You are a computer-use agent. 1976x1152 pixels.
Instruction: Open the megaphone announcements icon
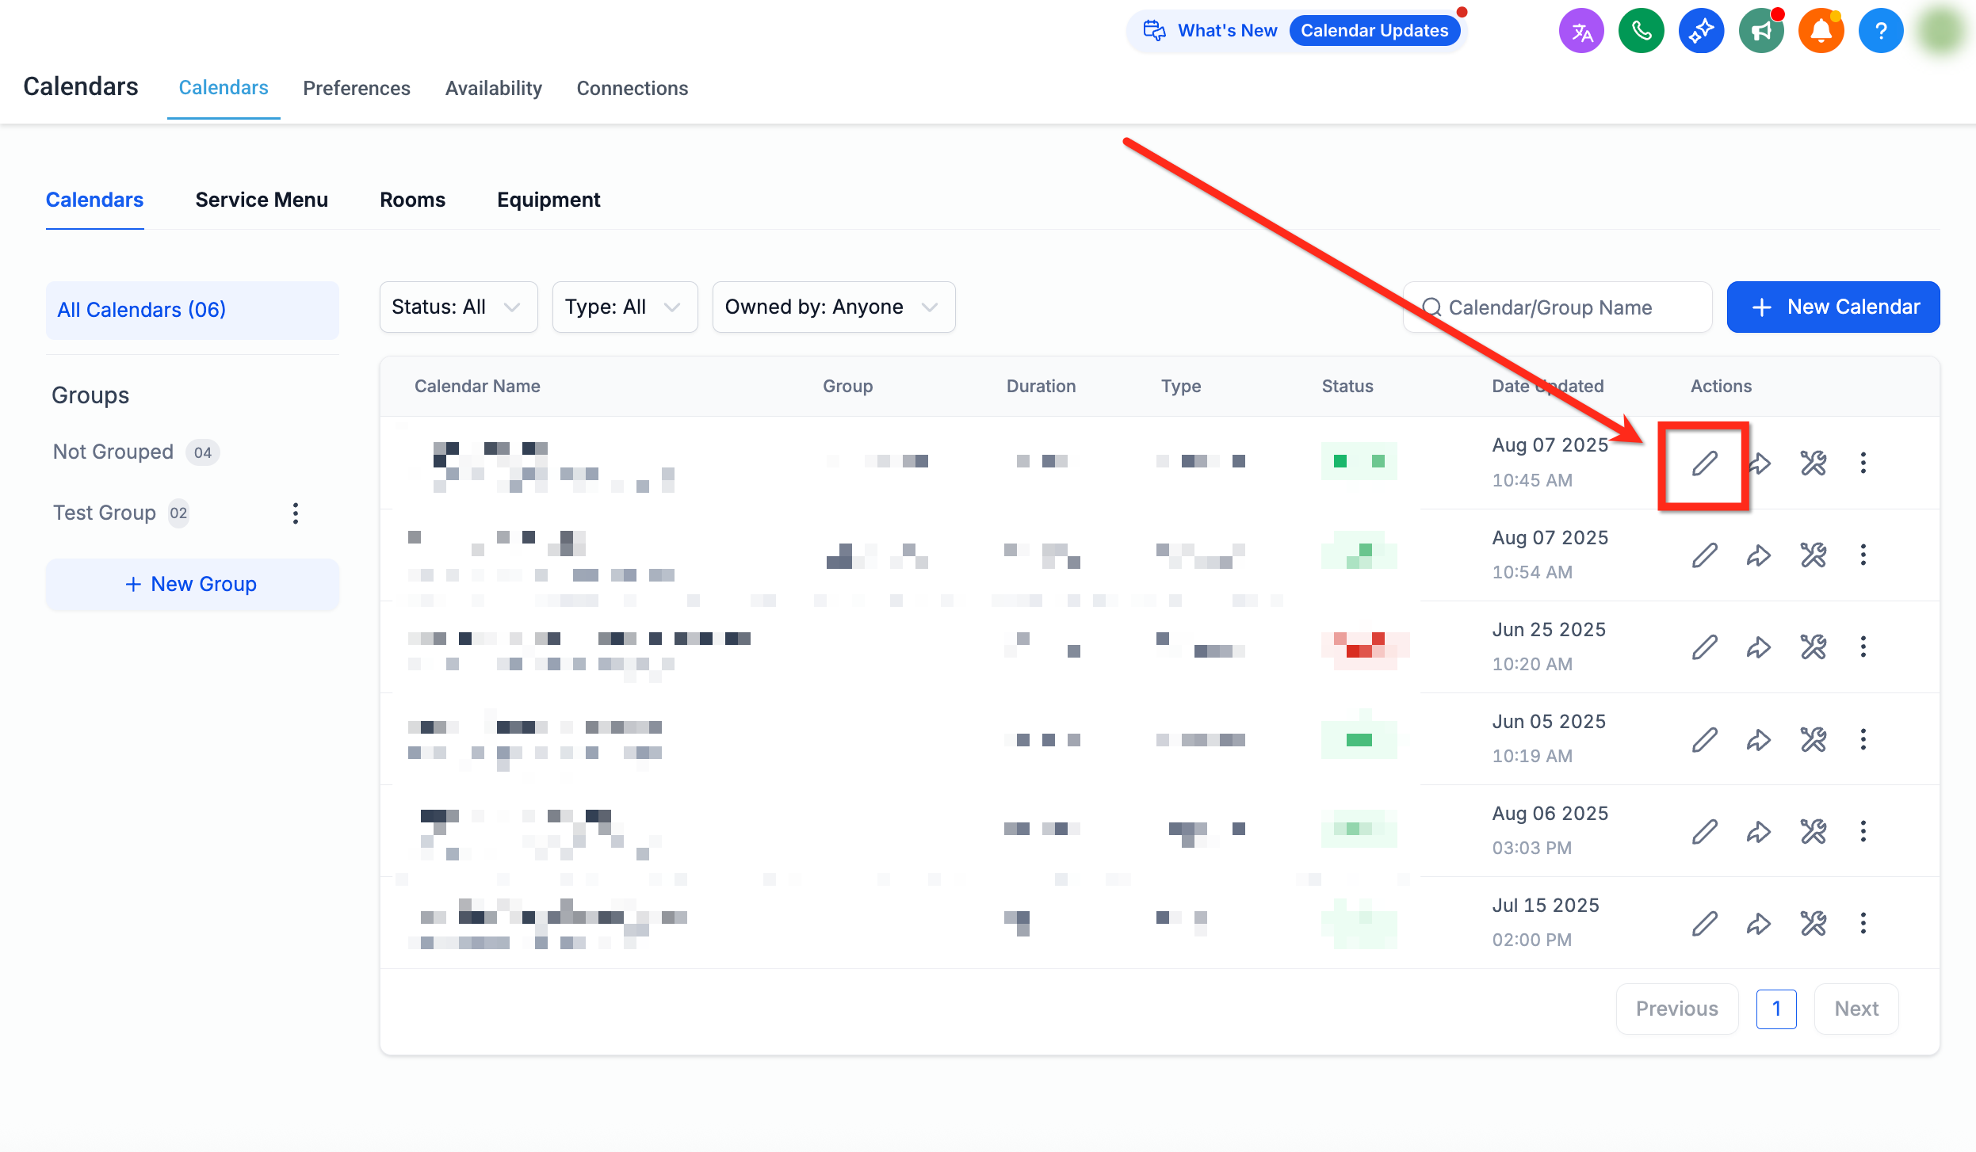1761,32
